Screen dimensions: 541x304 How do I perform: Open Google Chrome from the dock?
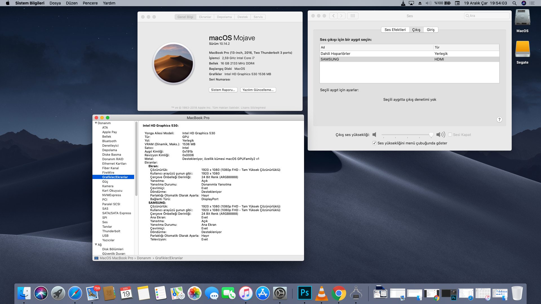tap(339, 293)
